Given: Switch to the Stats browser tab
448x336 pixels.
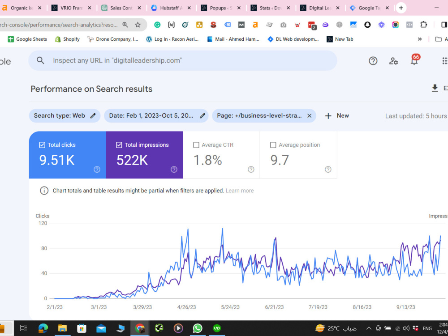Looking at the screenshot, I should pos(270,8).
